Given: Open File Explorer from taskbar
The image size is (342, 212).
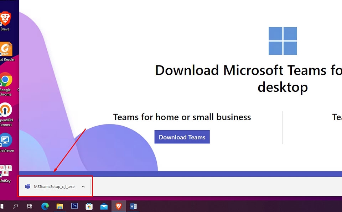Looking at the screenshot, I should tap(60, 206).
